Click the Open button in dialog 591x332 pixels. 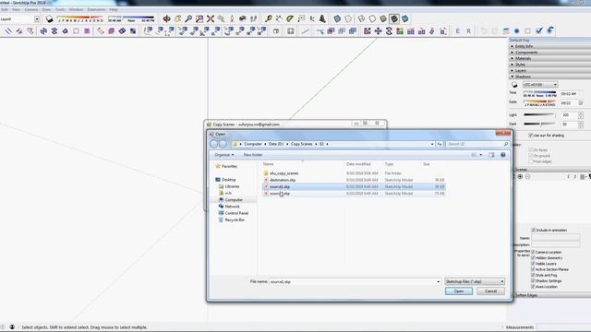pyautogui.click(x=459, y=291)
